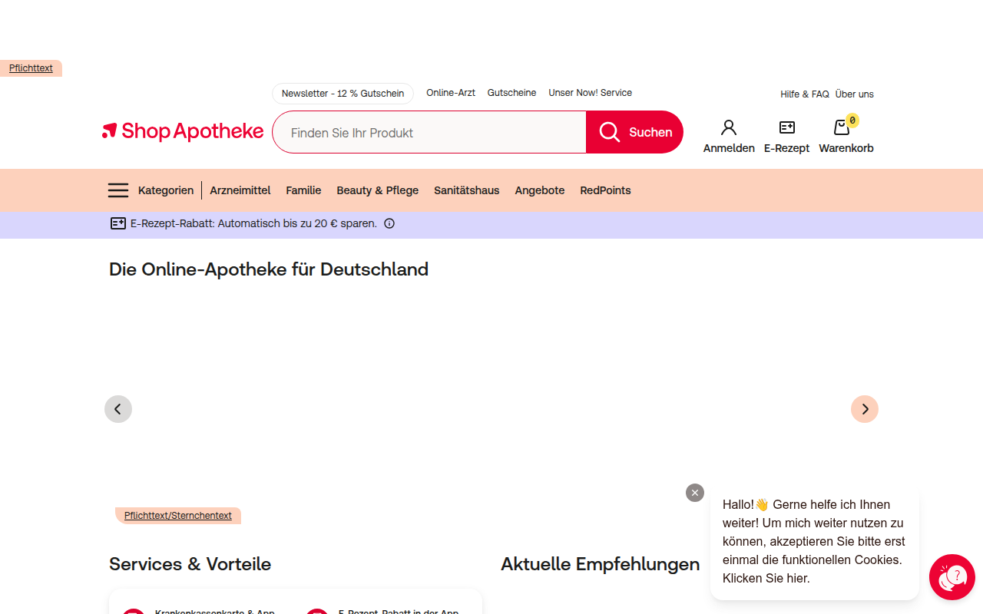Advance to next carousel slide
Viewport: 983px width, 614px height.
pos(865,409)
